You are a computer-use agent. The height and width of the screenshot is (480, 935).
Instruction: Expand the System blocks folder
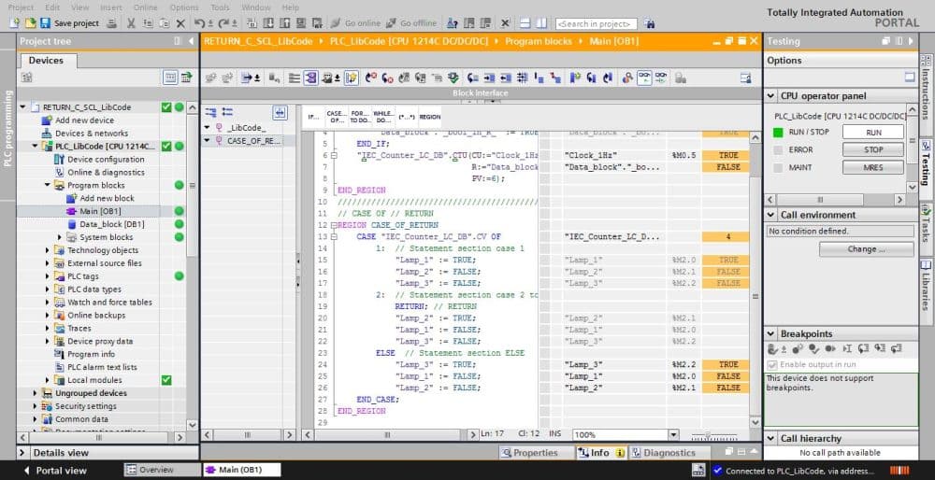click(60, 237)
